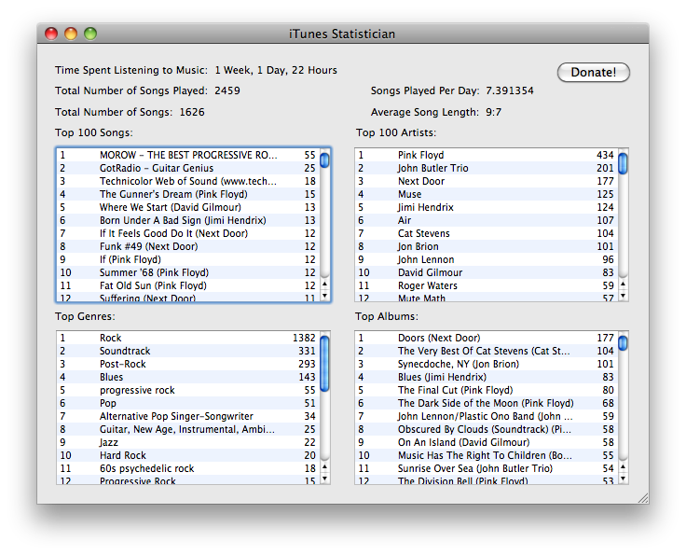Viewport: 686px width, 555px height.
Task: Click up arrow of Top 100 Songs scrollbar
Action: pyautogui.click(x=324, y=284)
